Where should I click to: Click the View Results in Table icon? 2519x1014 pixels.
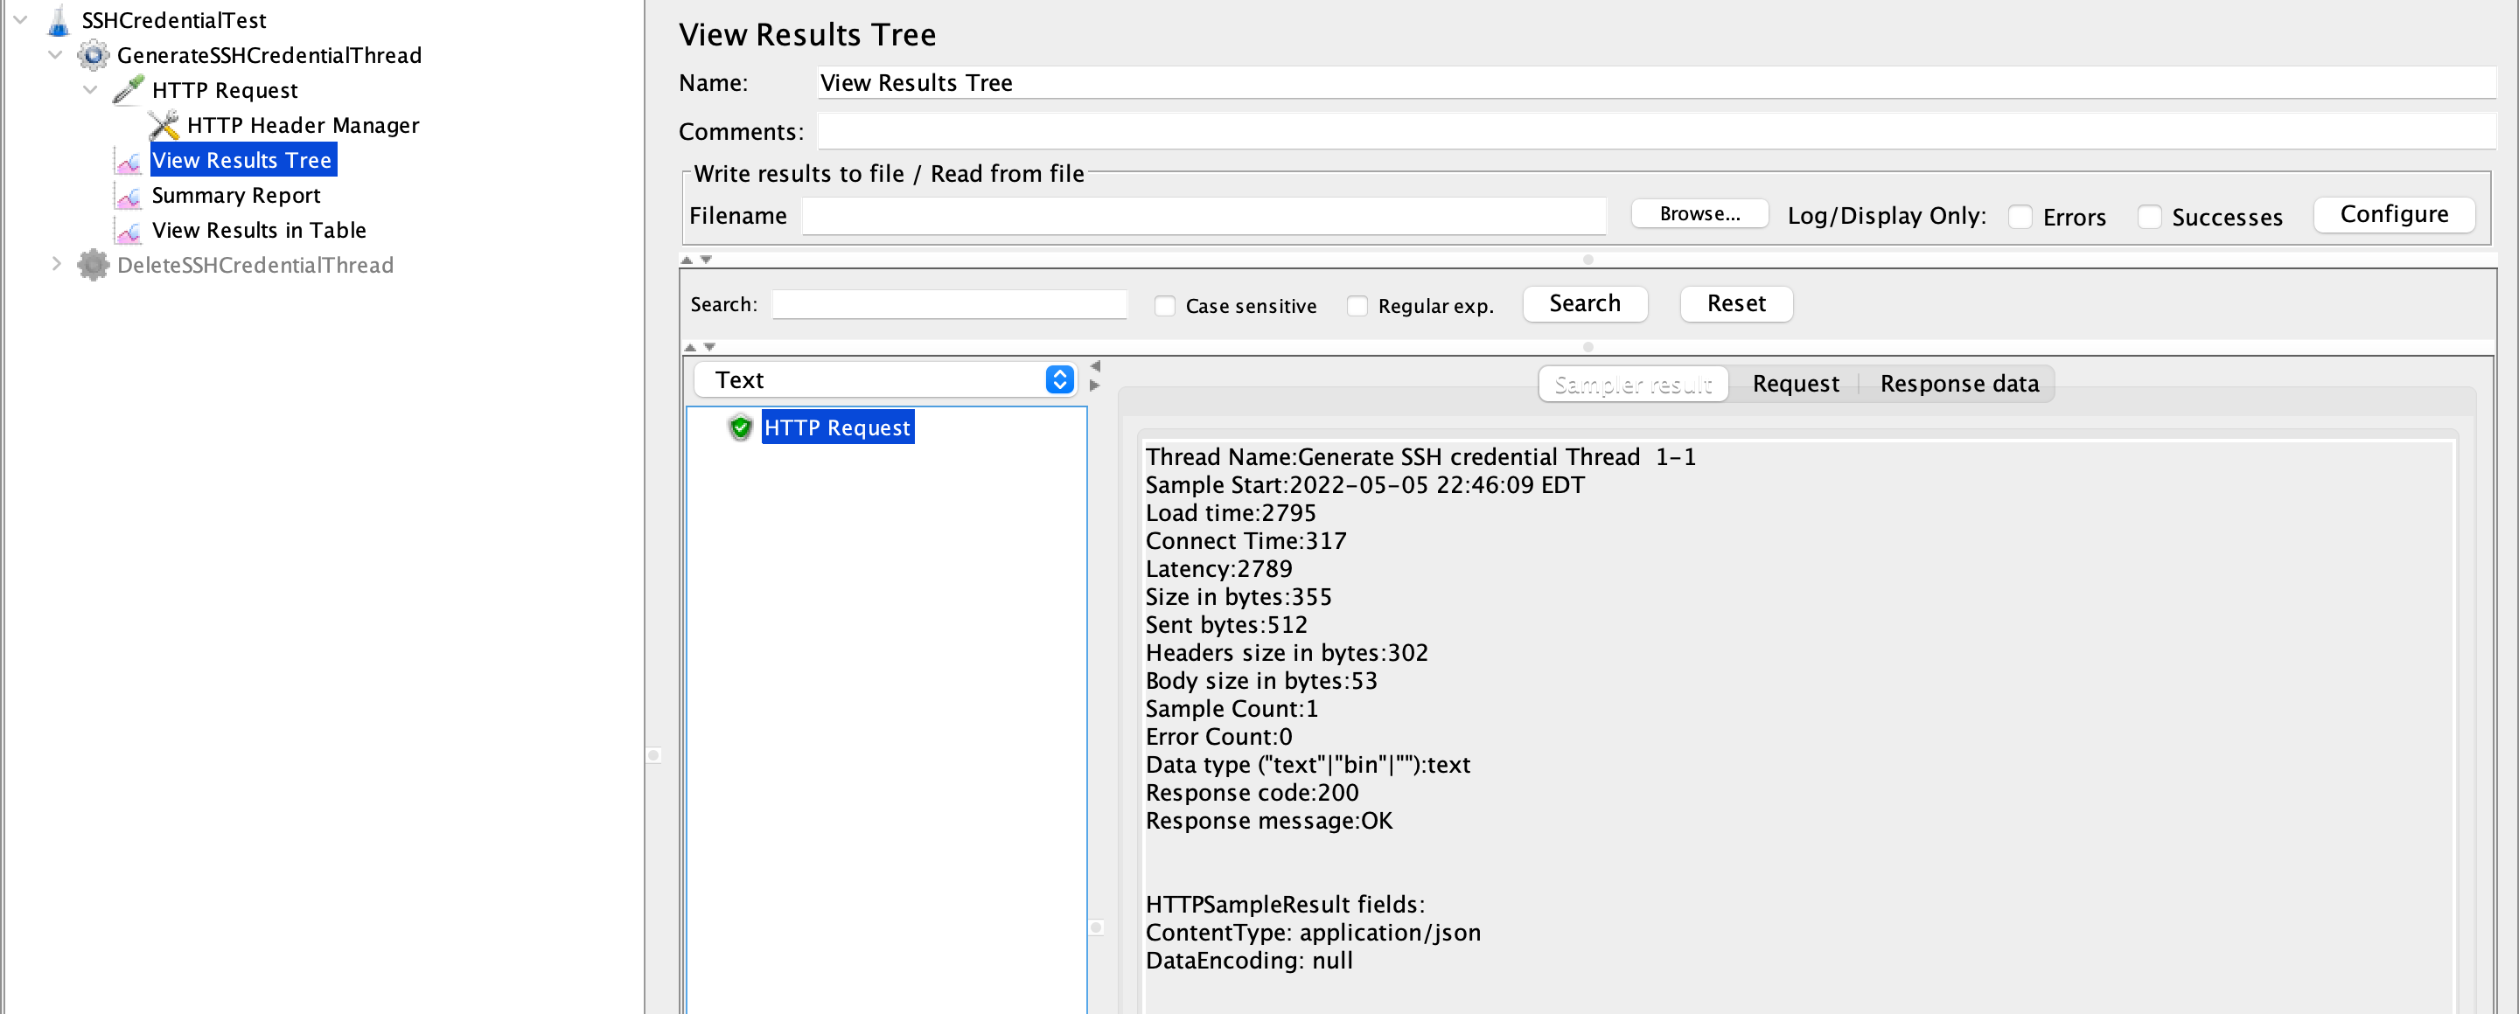pos(128,232)
